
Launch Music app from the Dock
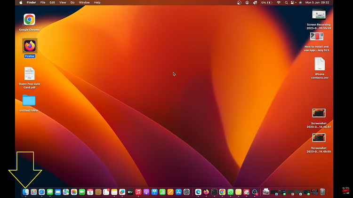(138, 192)
